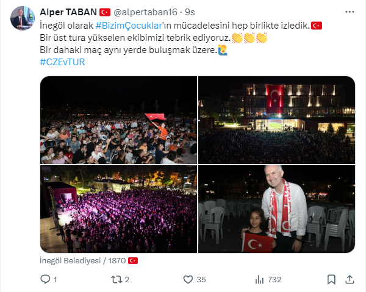366x292 pixels.
Task: Bookmark this tweet
Action: tap(331, 279)
